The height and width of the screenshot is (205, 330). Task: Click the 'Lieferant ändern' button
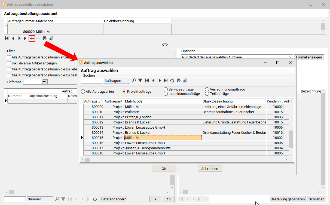(x=114, y=199)
